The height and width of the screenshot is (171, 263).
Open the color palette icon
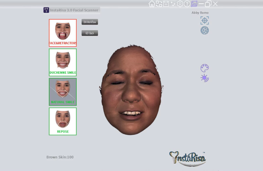tap(205, 68)
